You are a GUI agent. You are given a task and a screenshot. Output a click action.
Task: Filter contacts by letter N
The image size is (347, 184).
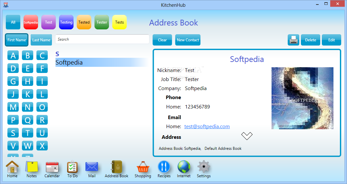pos(27,107)
